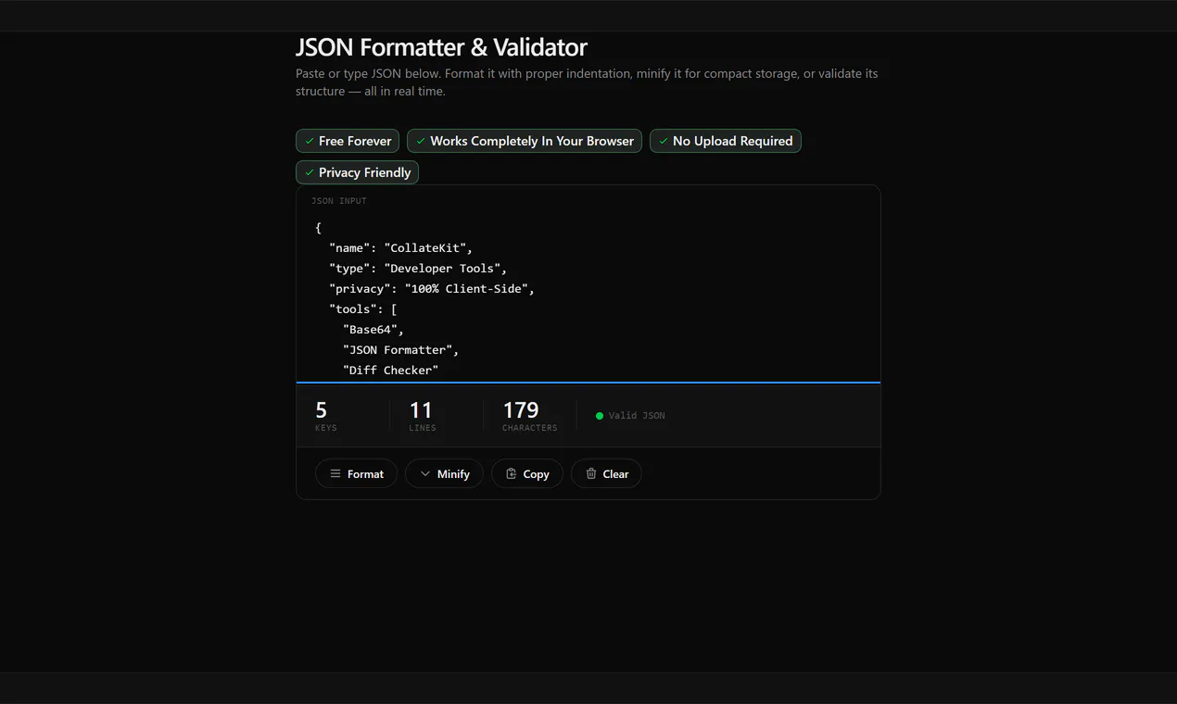The width and height of the screenshot is (1177, 704).
Task: Click the 11 lines count
Action: point(421,409)
